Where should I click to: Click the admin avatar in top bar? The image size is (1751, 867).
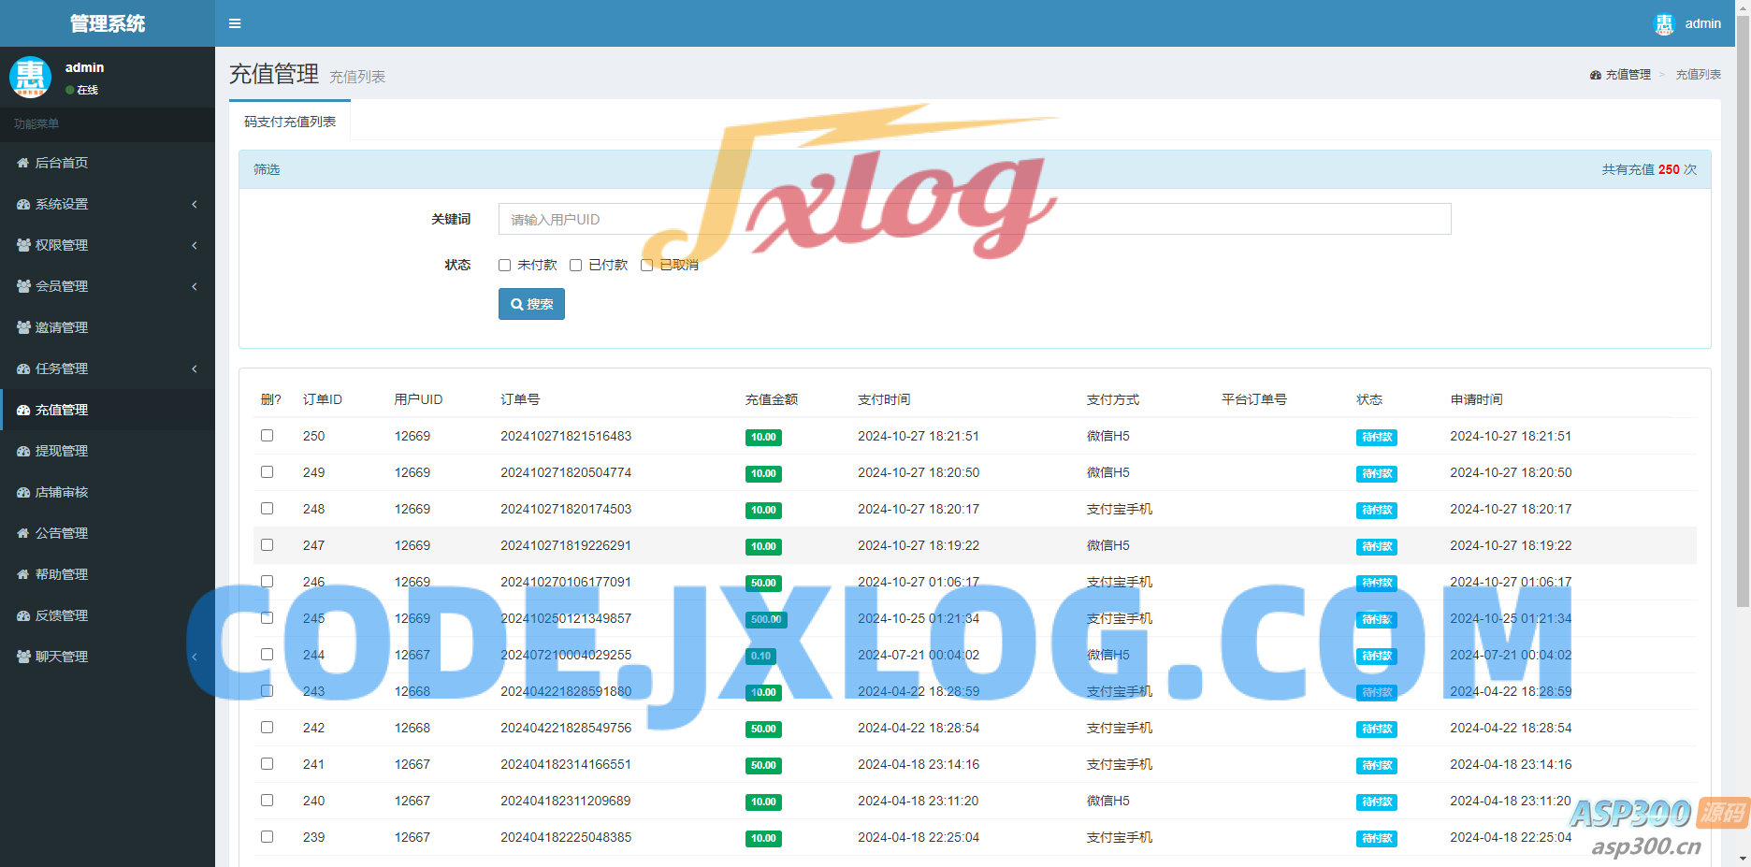click(1664, 24)
